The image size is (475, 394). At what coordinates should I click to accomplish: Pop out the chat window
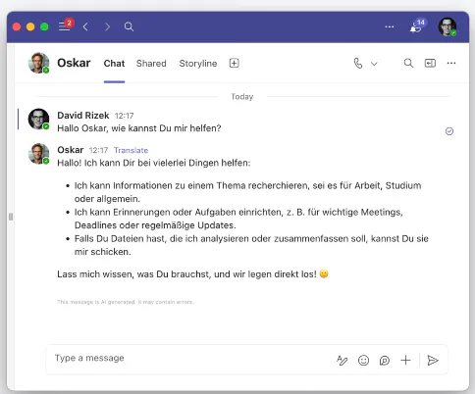click(430, 63)
